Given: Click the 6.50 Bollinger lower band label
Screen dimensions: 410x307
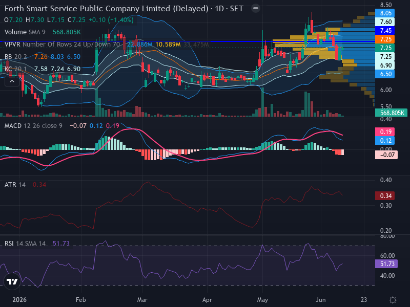Looking at the screenshot, I should 385,74.
